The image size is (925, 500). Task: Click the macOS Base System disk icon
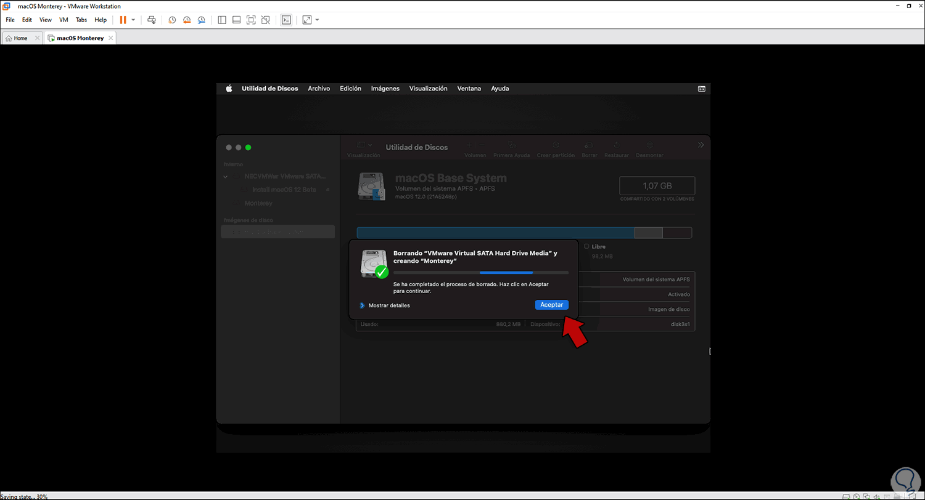pyautogui.click(x=372, y=187)
